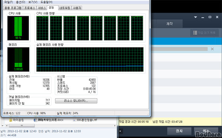The image size is (222, 138).
Task: Switch to the 프로세스 tab
Action: [x=30, y=8]
